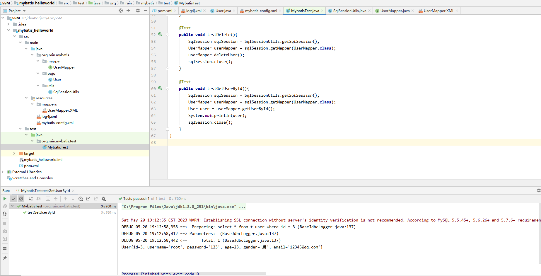Click Restore Layout icon in Run sidebar
Viewport: 541px width, 276px height.
pyautogui.click(x=5, y=248)
